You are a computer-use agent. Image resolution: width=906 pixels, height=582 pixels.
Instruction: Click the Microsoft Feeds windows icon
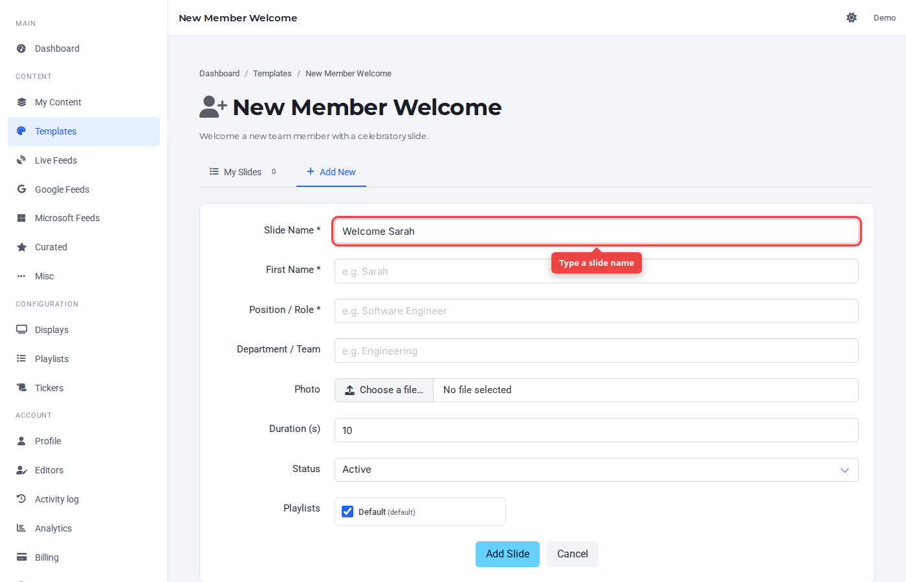tap(21, 218)
